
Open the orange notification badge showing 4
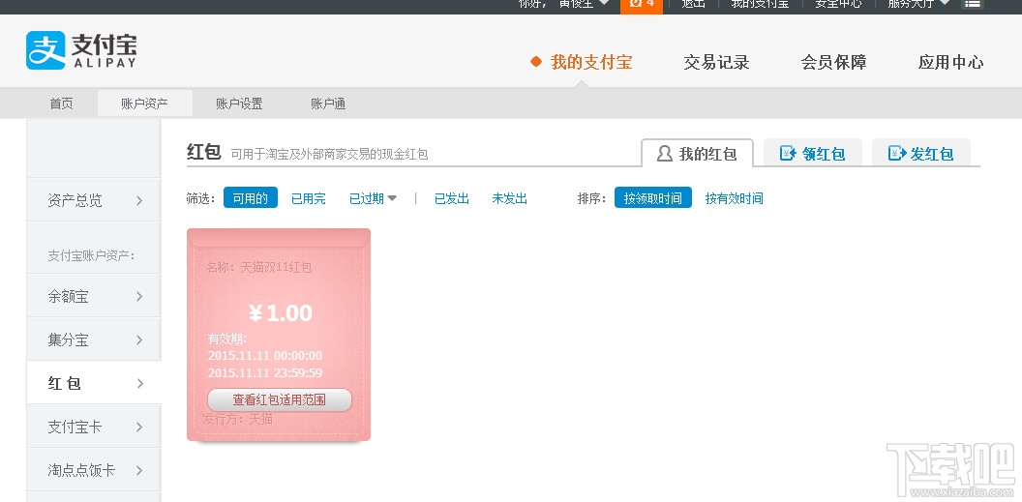pyautogui.click(x=642, y=5)
